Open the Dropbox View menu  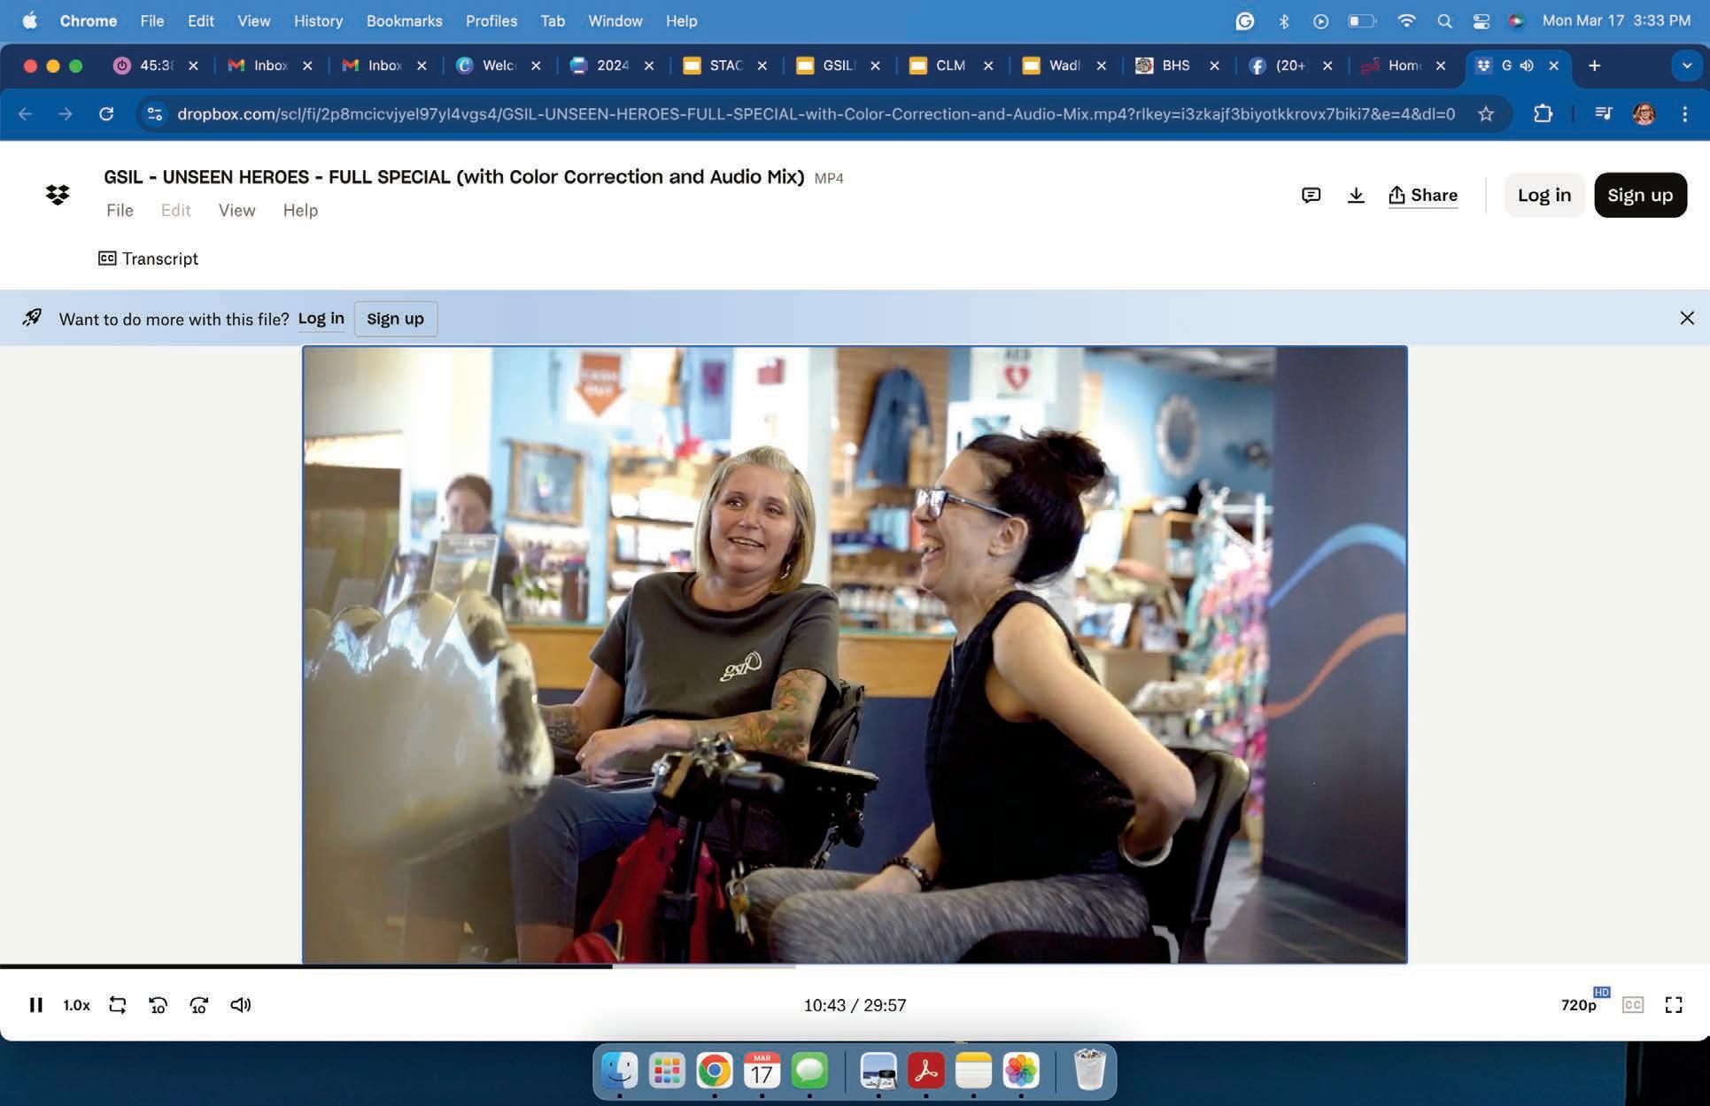(236, 211)
